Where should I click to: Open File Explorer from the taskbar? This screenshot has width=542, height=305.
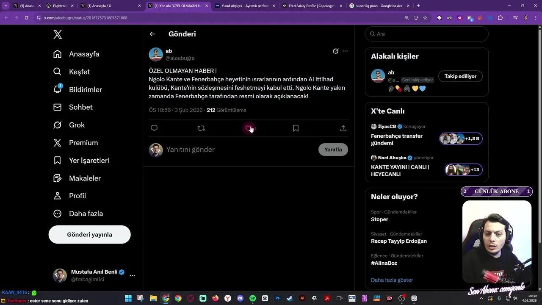click(153, 298)
